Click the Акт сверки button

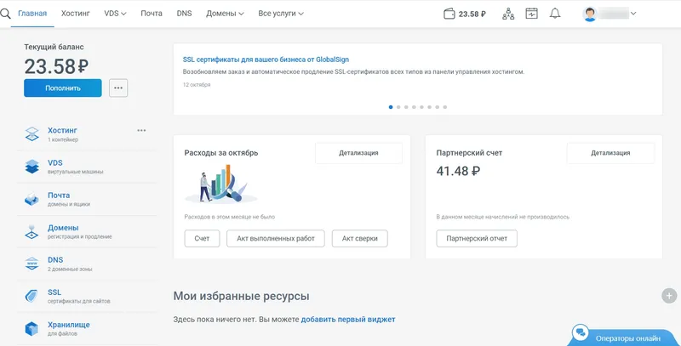pyautogui.click(x=359, y=239)
